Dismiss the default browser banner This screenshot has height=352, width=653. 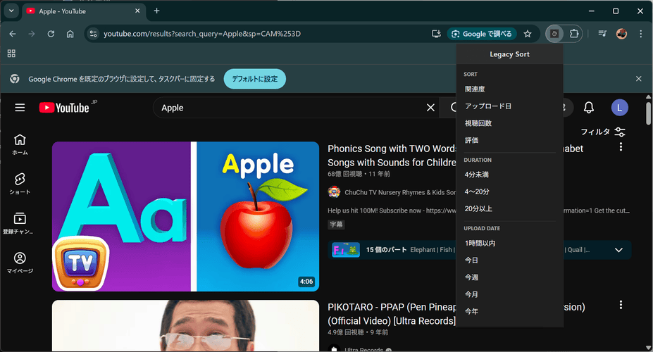(638, 79)
